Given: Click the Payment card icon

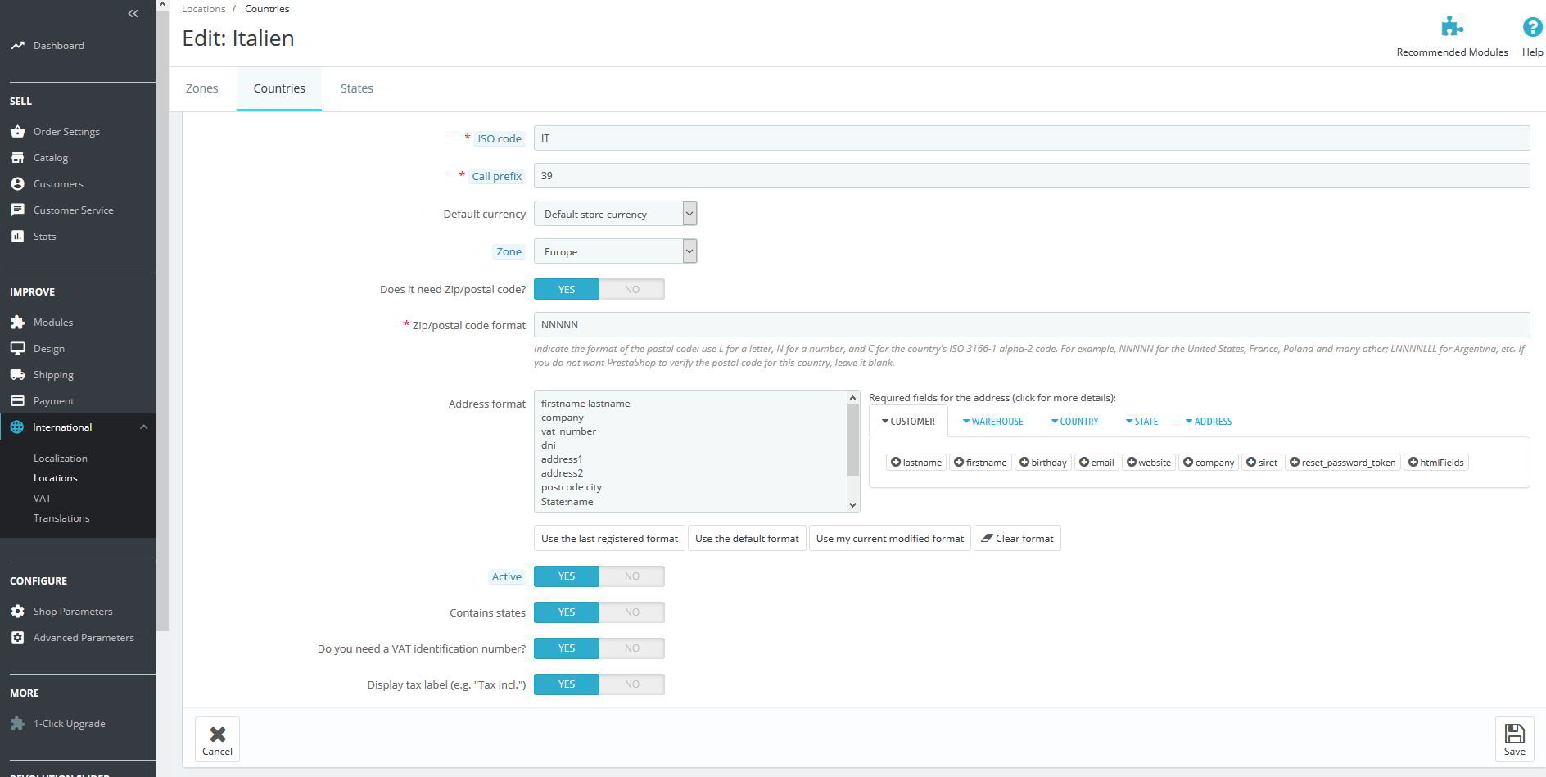Looking at the screenshot, I should pos(17,400).
